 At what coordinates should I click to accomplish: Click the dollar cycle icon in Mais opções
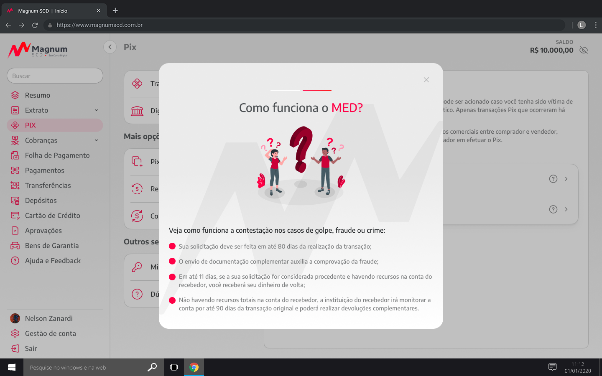[x=137, y=216]
